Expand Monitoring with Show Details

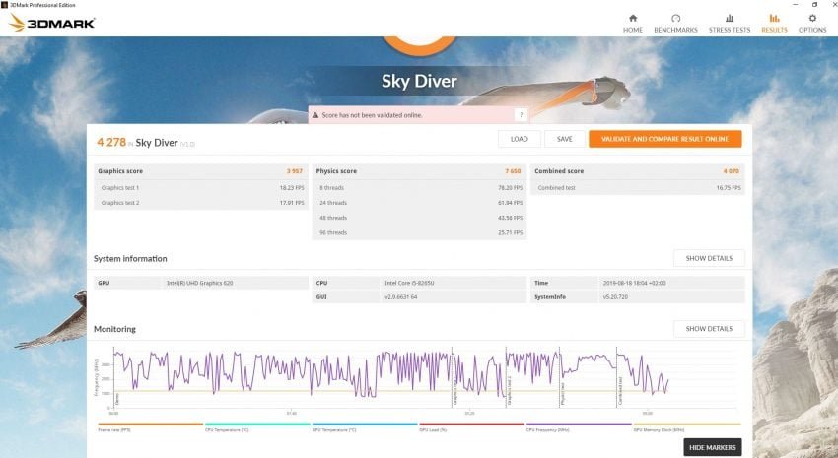[709, 328]
